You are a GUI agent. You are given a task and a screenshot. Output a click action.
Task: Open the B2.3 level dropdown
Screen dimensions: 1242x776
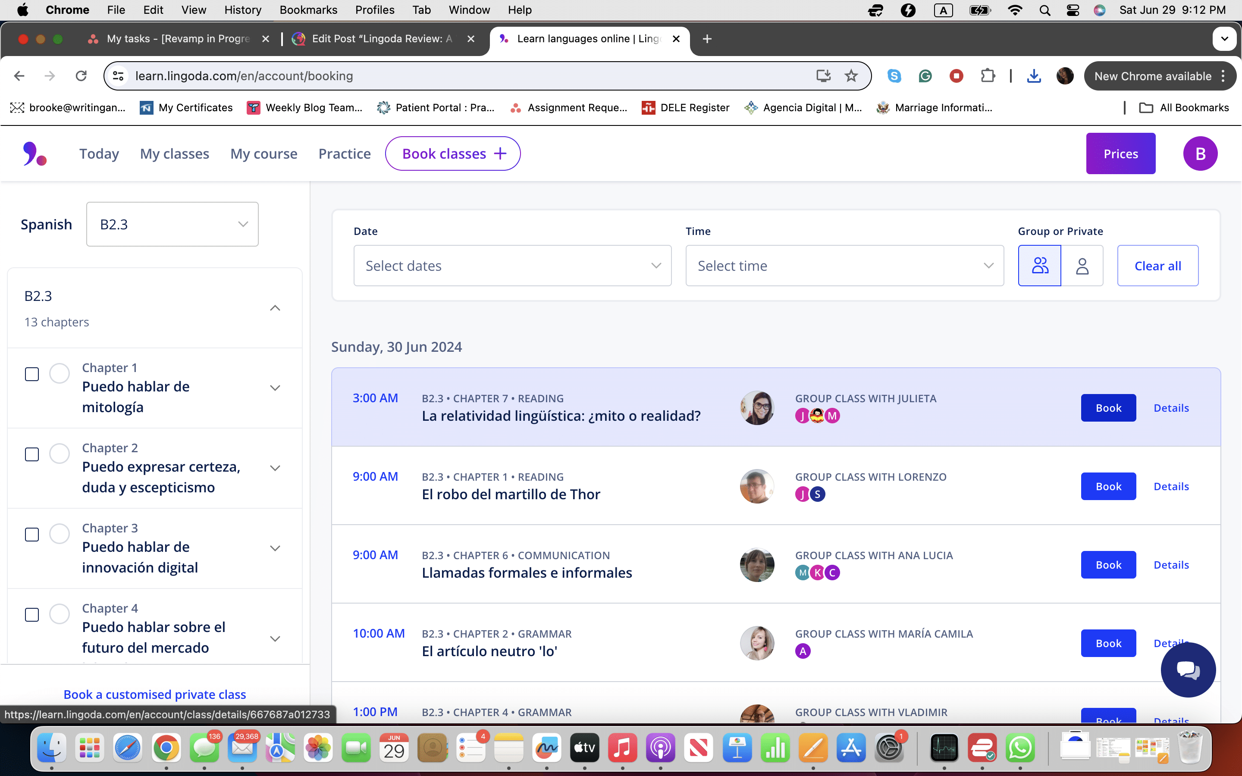tap(172, 224)
